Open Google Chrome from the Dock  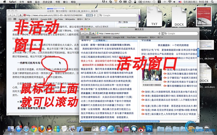point(34,129)
